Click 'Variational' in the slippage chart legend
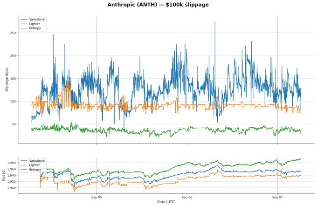The height and width of the screenshot is (206, 317). 37,20
